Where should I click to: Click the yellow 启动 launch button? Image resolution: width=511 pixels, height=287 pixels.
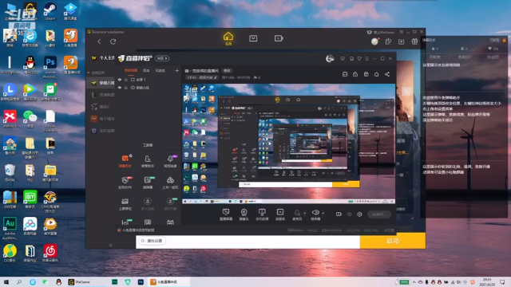(393, 241)
